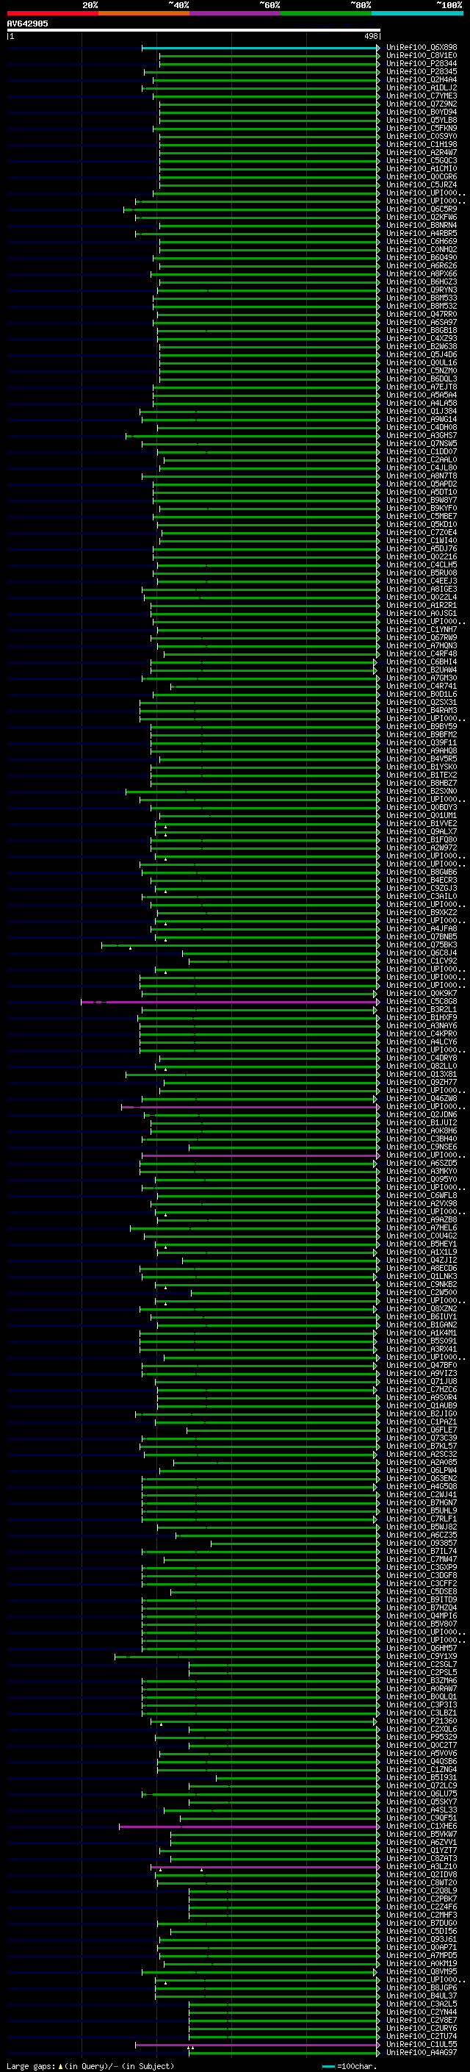
Task: Select hit UniRef100_Q9ZH77
Action: tap(422, 1082)
